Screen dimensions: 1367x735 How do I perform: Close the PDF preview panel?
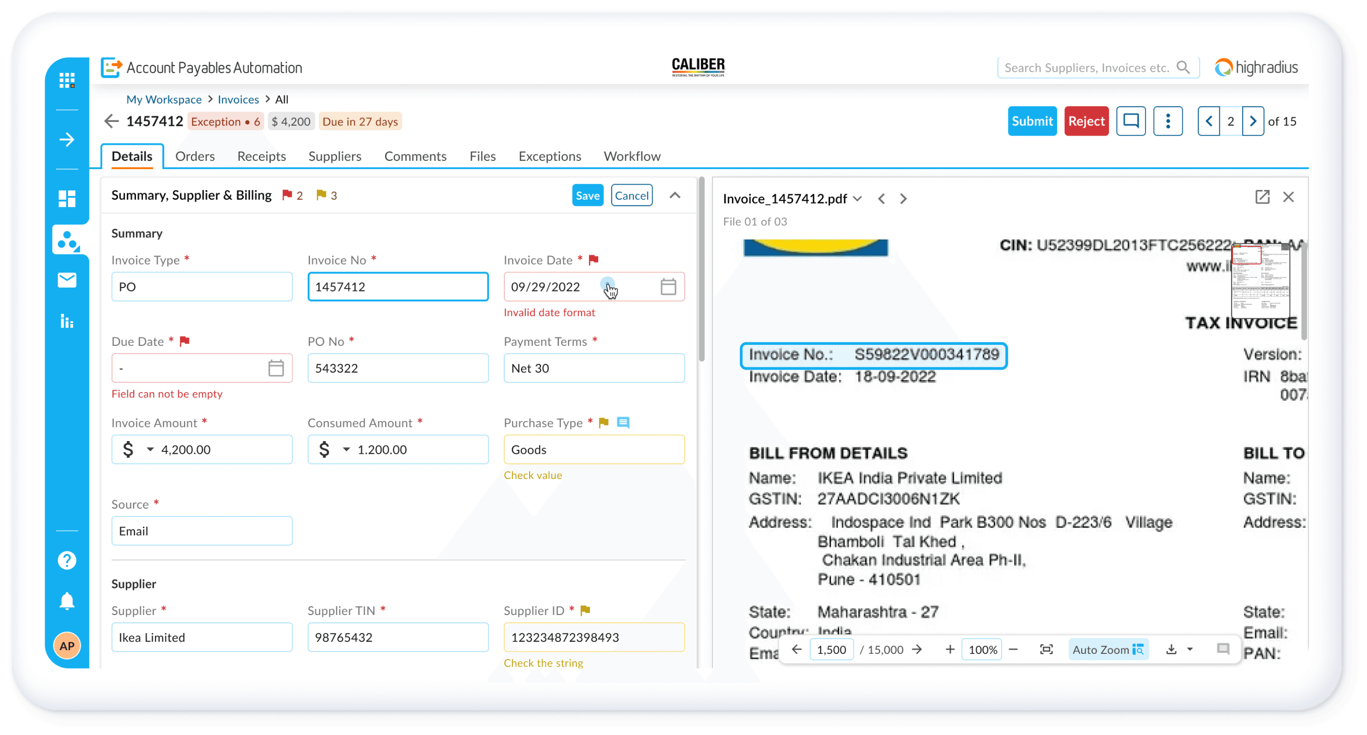tap(1288, 197)
